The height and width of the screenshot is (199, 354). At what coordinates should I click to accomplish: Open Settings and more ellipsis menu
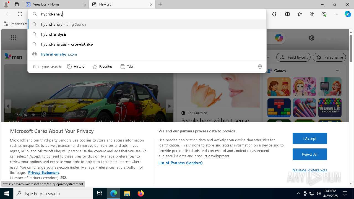tap(336, 14)
